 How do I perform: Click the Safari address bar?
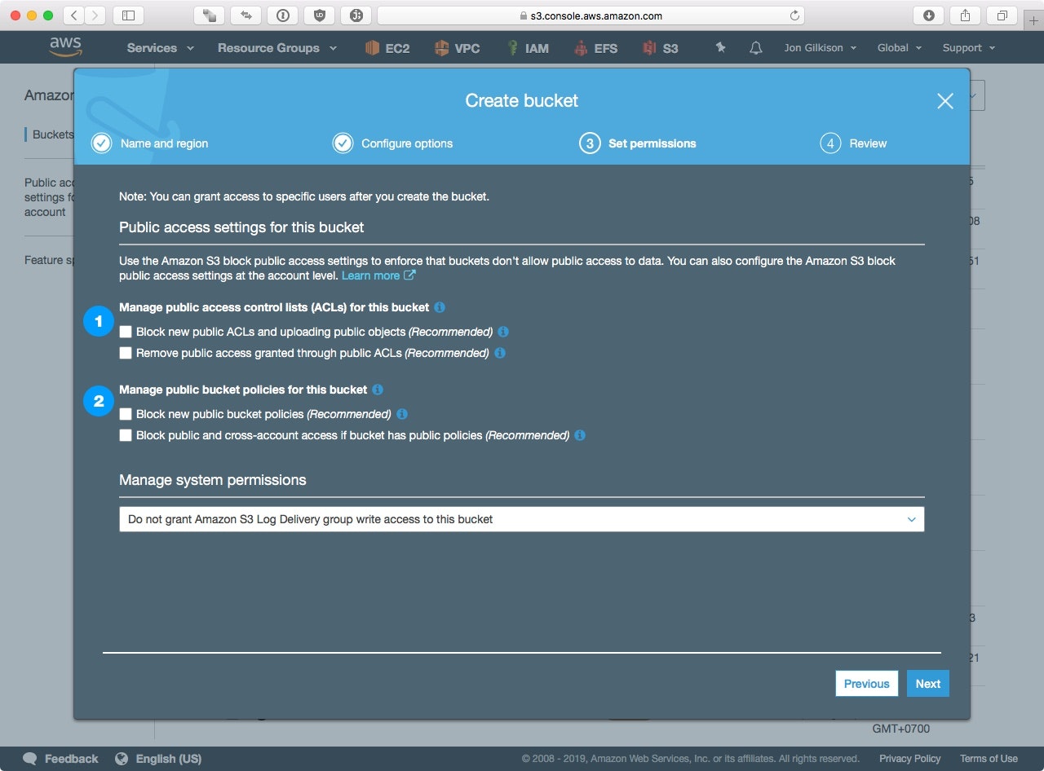tap(591, 15)
